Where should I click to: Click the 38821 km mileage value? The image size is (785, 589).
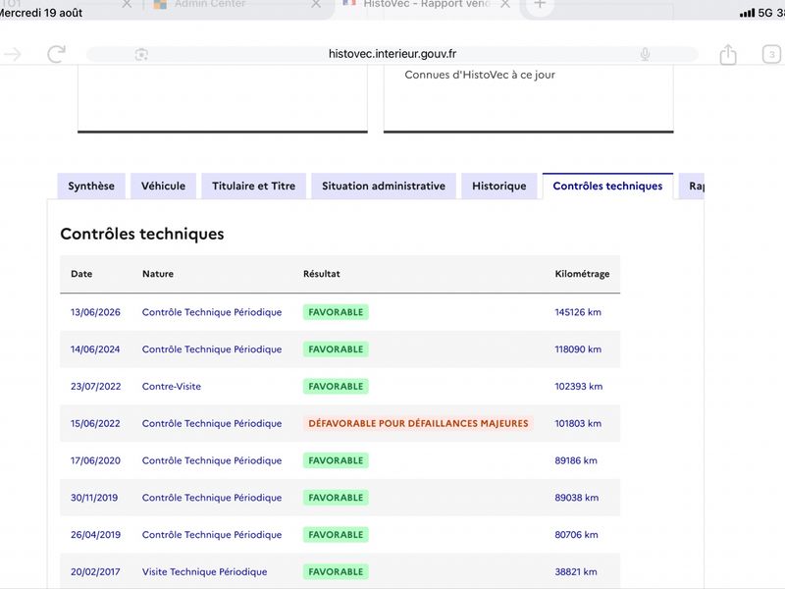[x=576, y=571]
